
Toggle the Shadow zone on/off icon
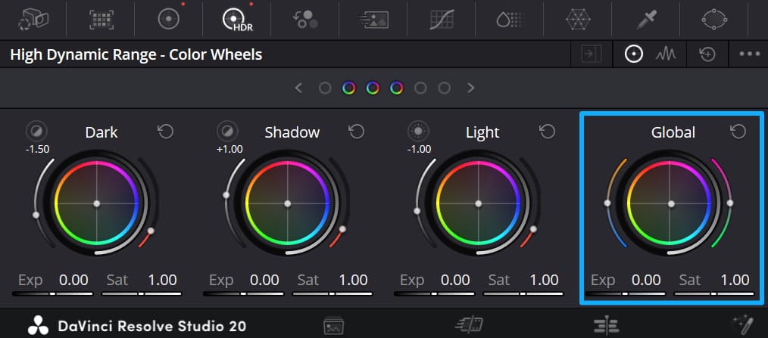(x=228, y=131)
